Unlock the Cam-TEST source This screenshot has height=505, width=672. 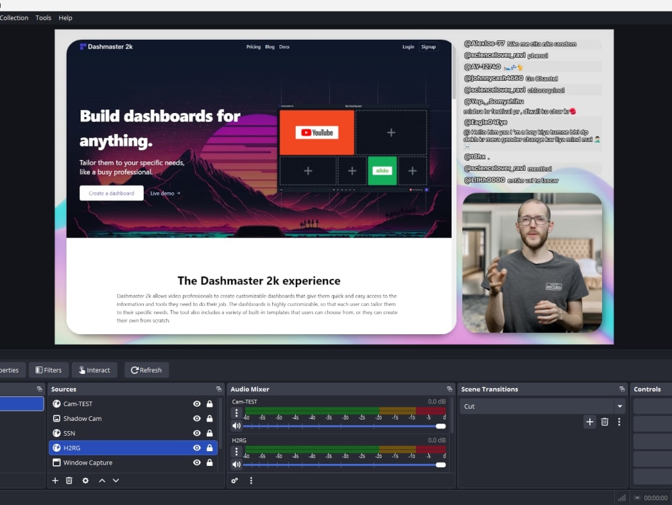pyautogui.click(x=210, y=404)
